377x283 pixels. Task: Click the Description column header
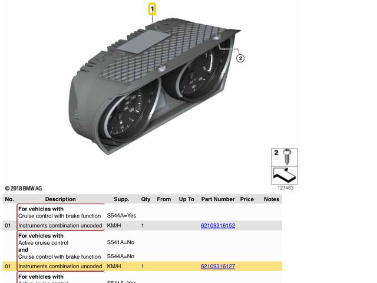tap(60, 199)
